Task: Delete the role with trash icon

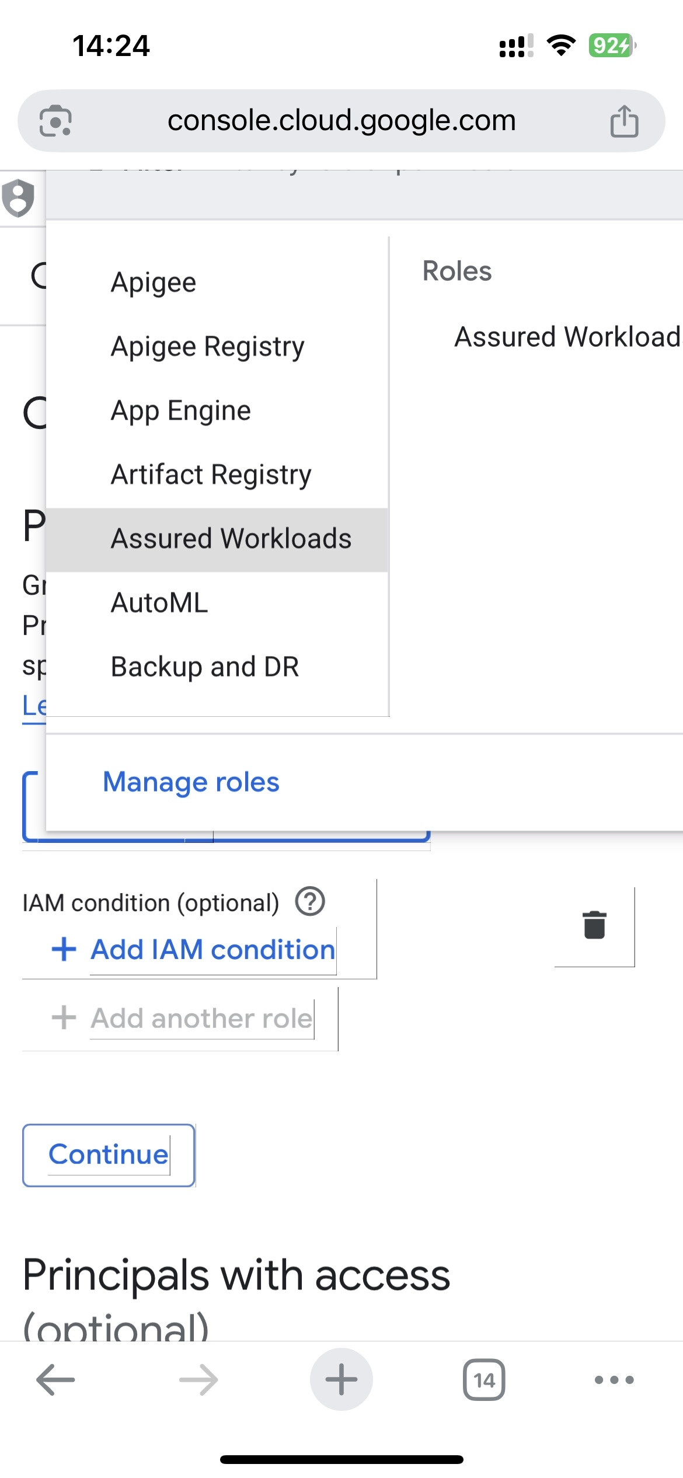Action: [x=594, y=925]
